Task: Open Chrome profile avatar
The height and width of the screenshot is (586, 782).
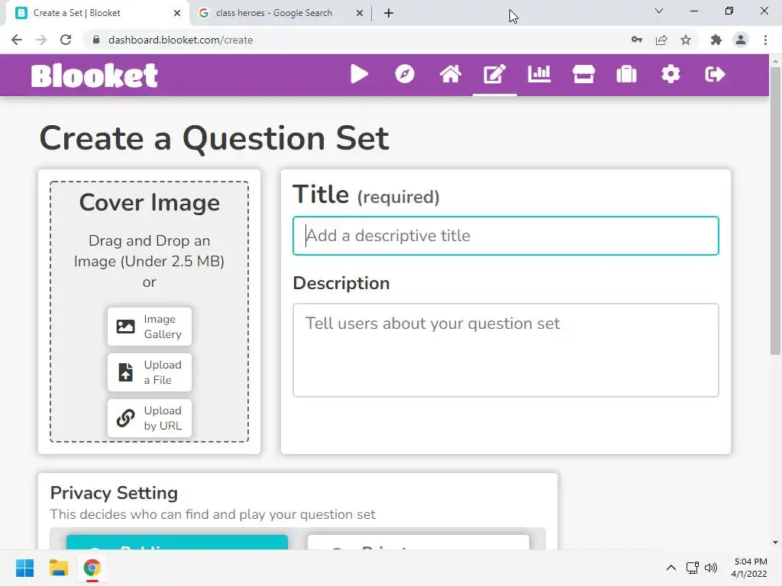Action: [x=741, y=40]
